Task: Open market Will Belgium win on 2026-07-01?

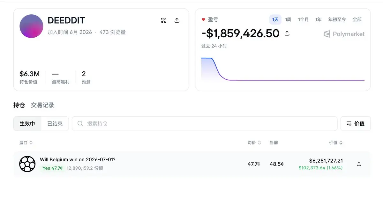Action: pyautogui.click(x=78, y=159)
